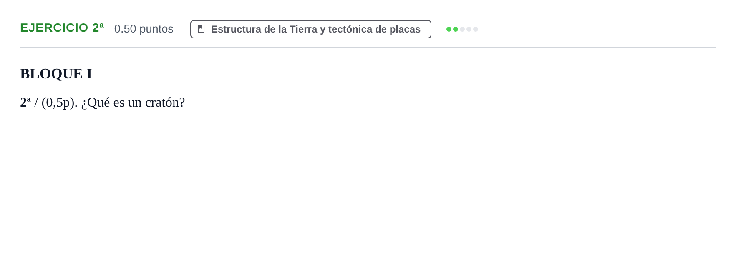Click the underlined word cratón

click(x=162, y=103)
